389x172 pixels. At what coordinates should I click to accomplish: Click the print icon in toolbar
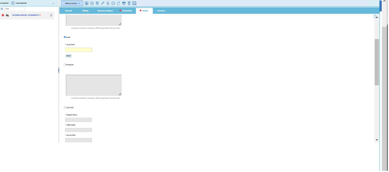(124, 3)
